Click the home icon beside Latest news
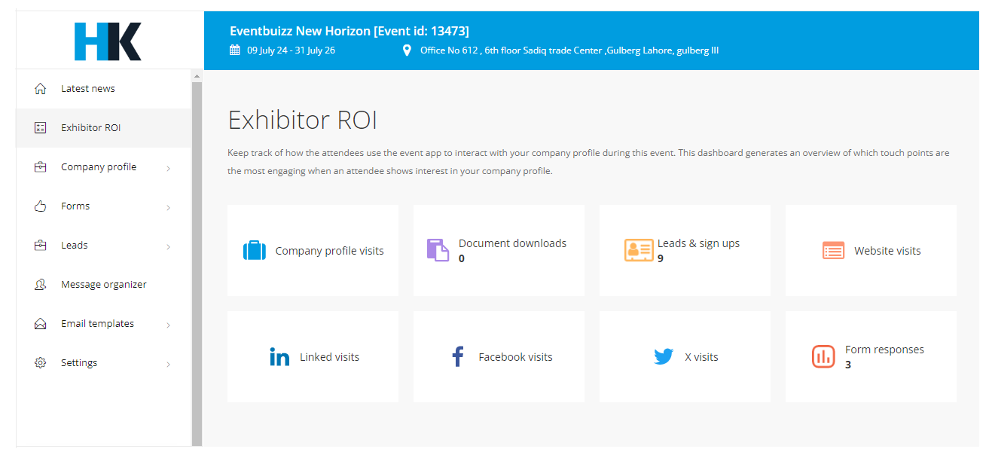This screenshot has height=455, width=989. point(41,89)
